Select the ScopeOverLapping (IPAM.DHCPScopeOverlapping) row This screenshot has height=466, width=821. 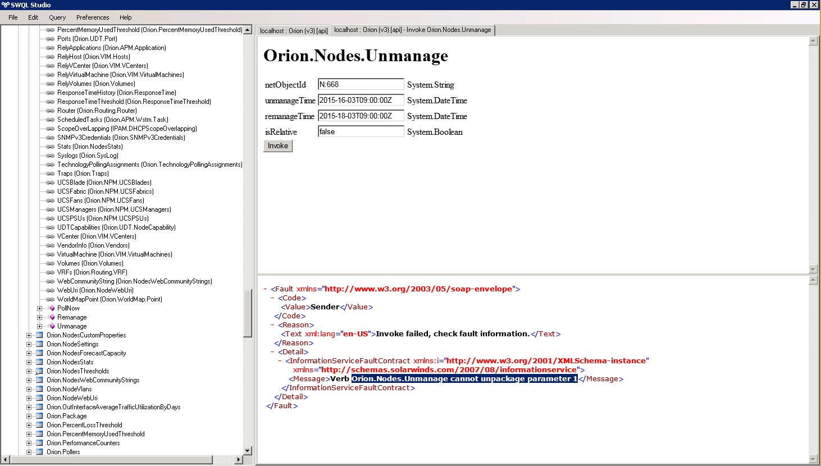coord(127,129)
